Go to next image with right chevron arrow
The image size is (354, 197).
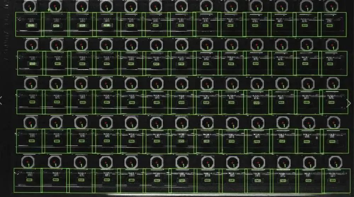click(349, 103)
